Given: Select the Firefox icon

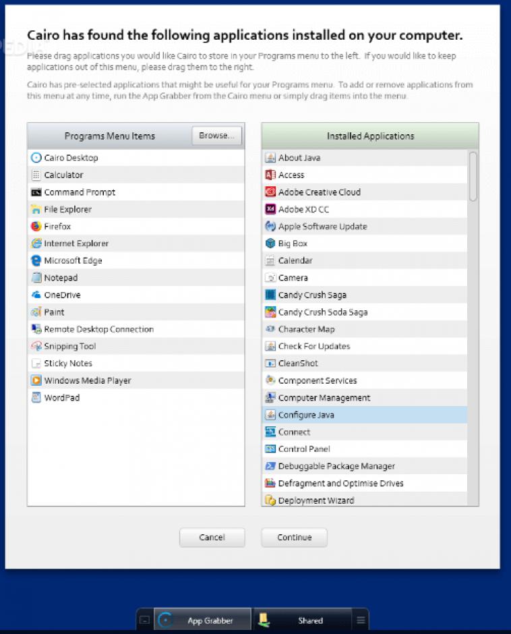Looking at the screenshot, I should 36,226.
